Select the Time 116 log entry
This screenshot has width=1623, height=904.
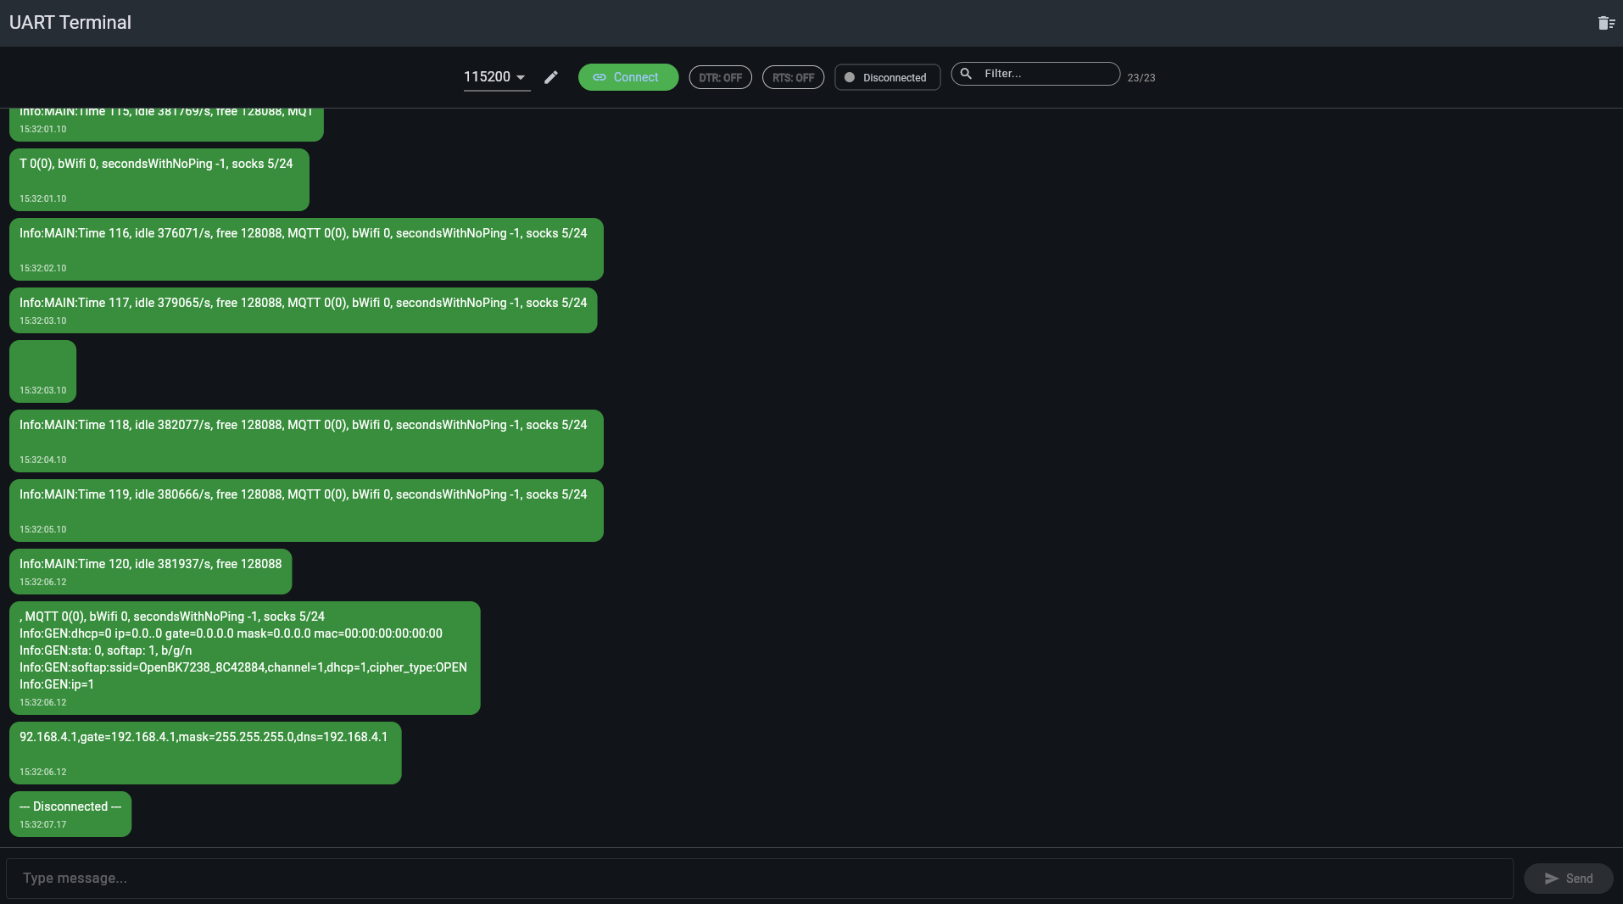306,249
